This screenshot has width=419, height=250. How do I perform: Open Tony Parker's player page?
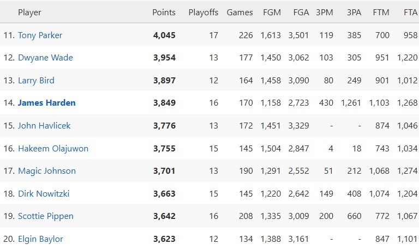(40, 35)
